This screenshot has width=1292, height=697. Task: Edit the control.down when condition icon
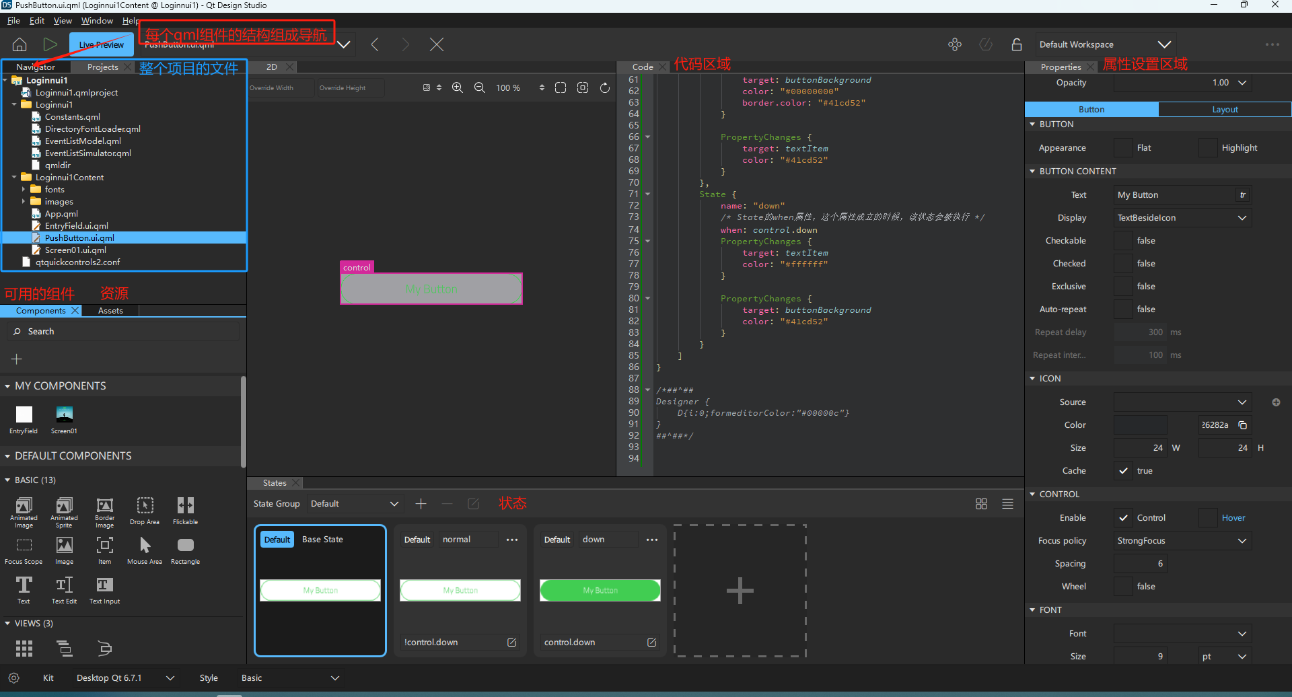pyautogui.click(x=651, y=643)
